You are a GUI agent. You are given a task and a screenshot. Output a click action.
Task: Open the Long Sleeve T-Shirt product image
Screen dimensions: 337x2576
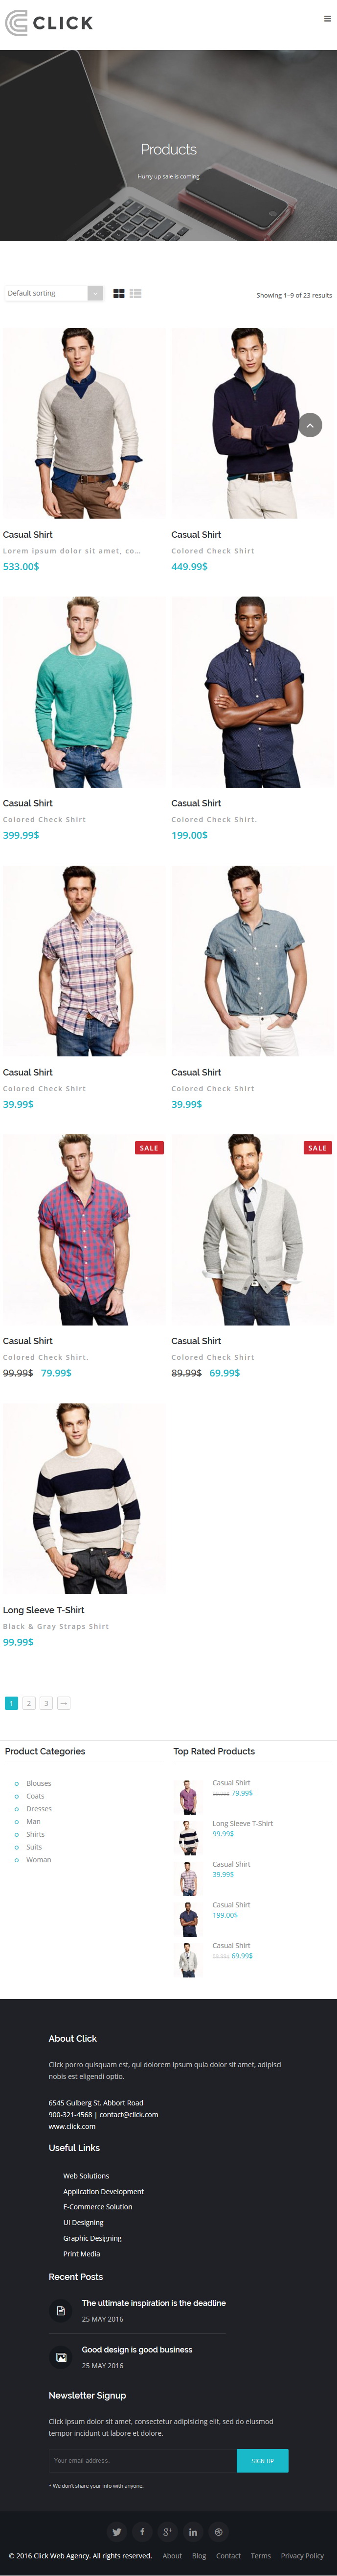(x=84, y=1498)
